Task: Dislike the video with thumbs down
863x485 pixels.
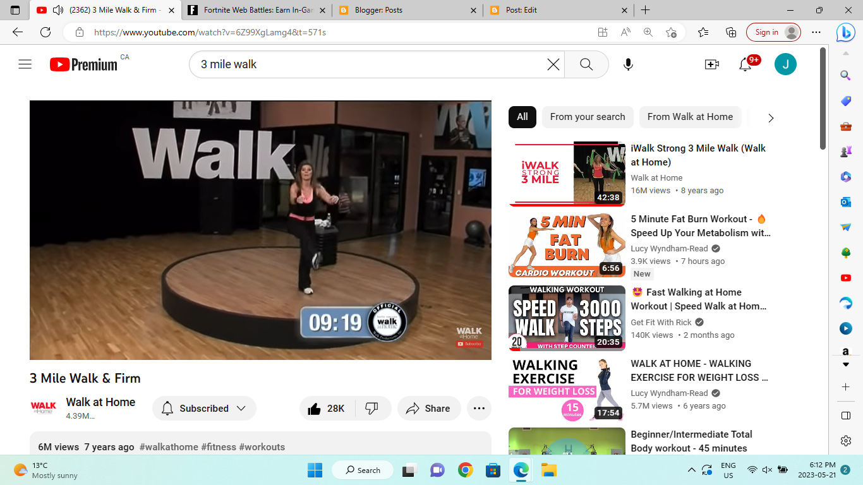Action: pyautogui.click(x=373, y=409)
